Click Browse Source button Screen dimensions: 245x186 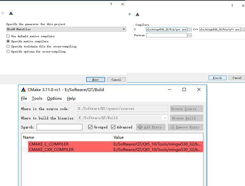tap(186, 109)
